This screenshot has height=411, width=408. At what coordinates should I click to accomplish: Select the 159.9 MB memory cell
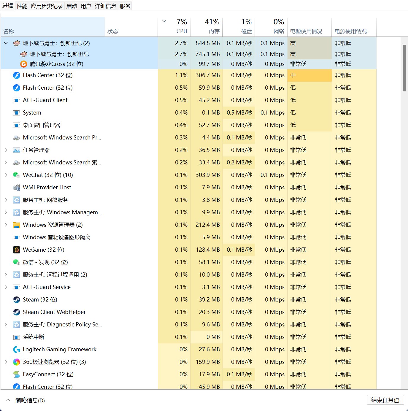point(207,362)
